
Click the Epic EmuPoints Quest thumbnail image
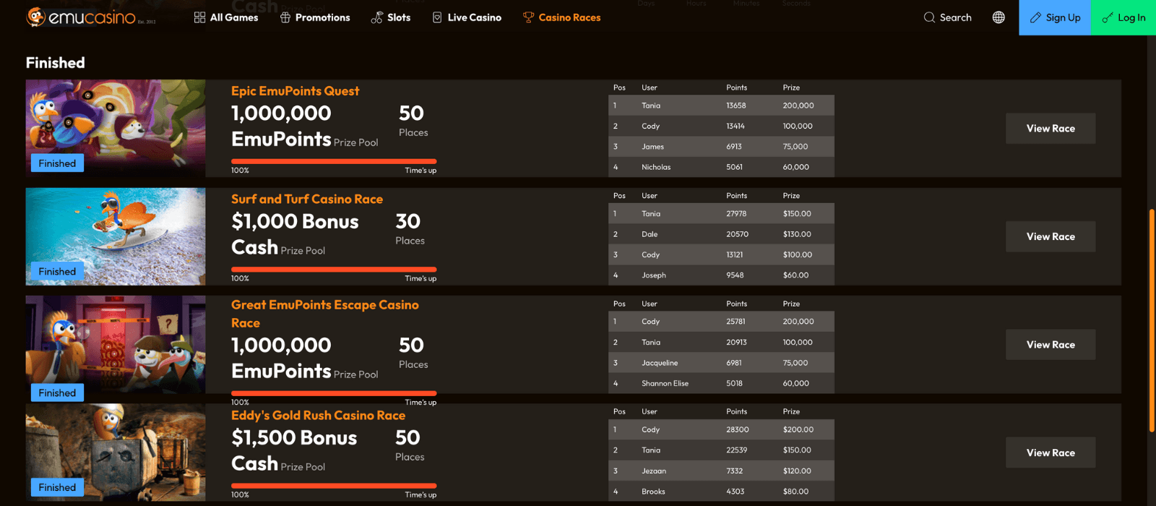[x=116, y=128]
